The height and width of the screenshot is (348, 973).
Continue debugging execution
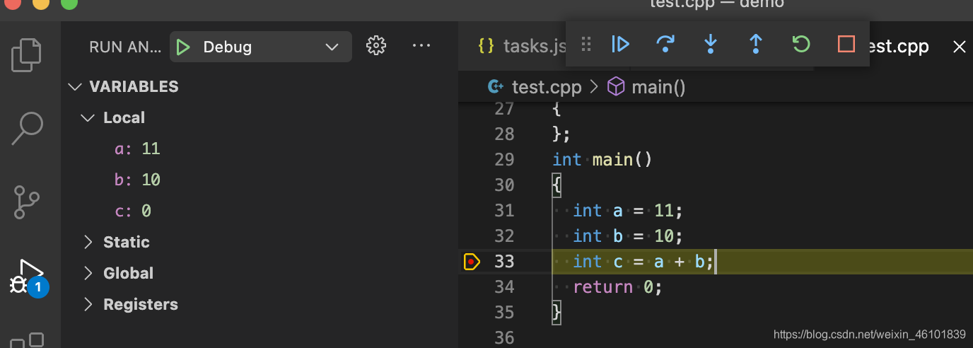point(620,45)
